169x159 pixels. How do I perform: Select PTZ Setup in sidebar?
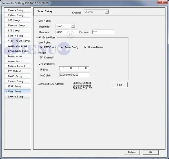pos(17,31)
